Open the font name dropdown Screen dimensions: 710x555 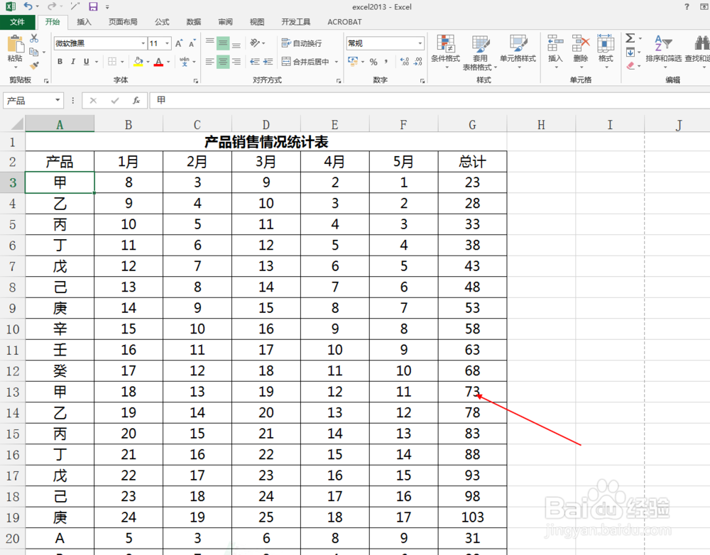(x=143, y=43)
